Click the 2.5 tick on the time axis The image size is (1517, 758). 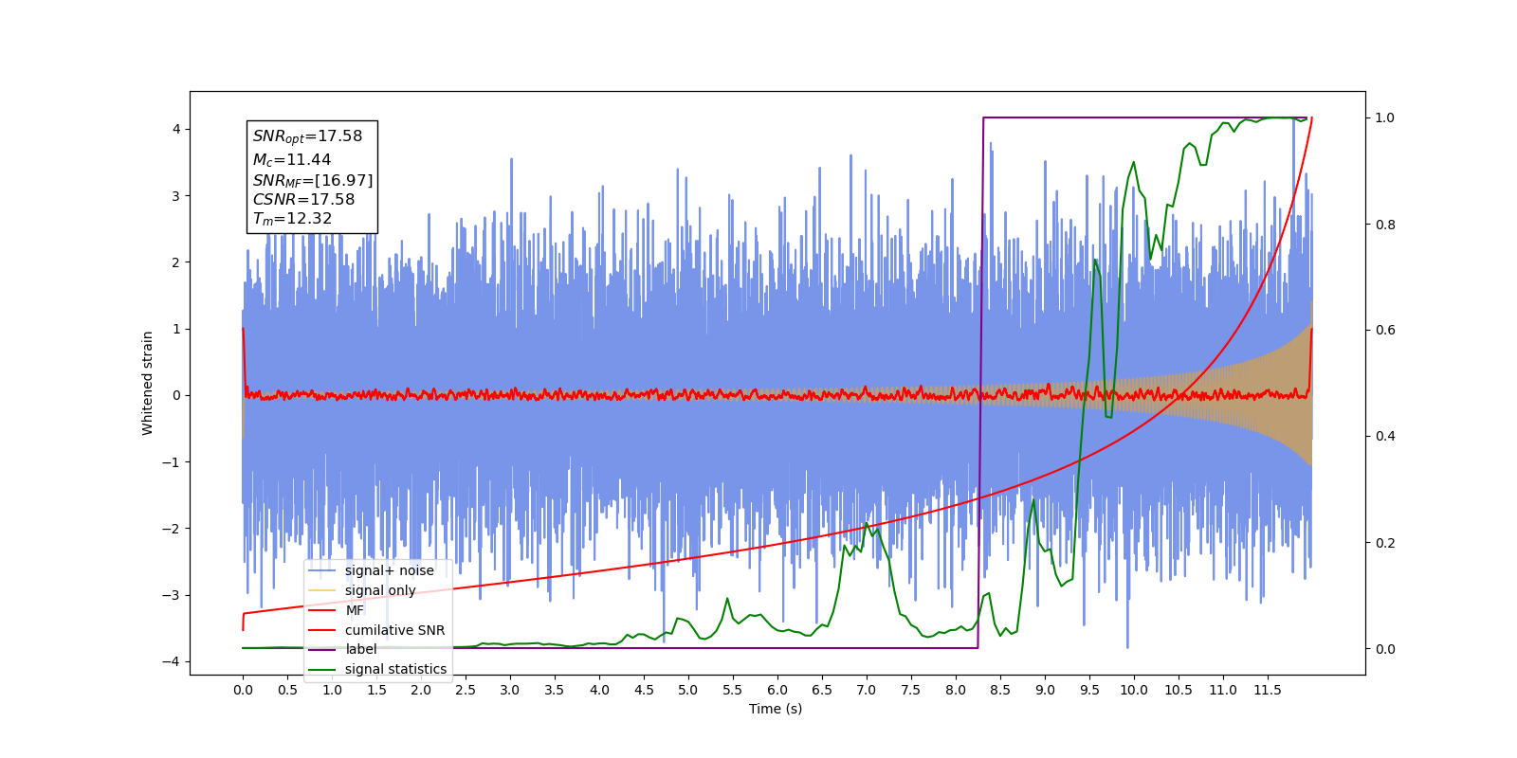[466, 690]
